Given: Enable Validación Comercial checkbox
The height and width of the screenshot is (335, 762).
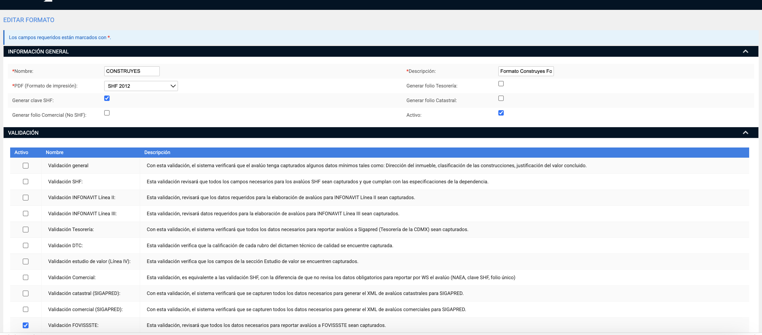Looking at the screenshot, I should [26, 277].
